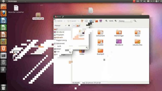Open the mail envelope indicator
The width and height of the screenshot is (162, 91).
[x=148, y=1]
